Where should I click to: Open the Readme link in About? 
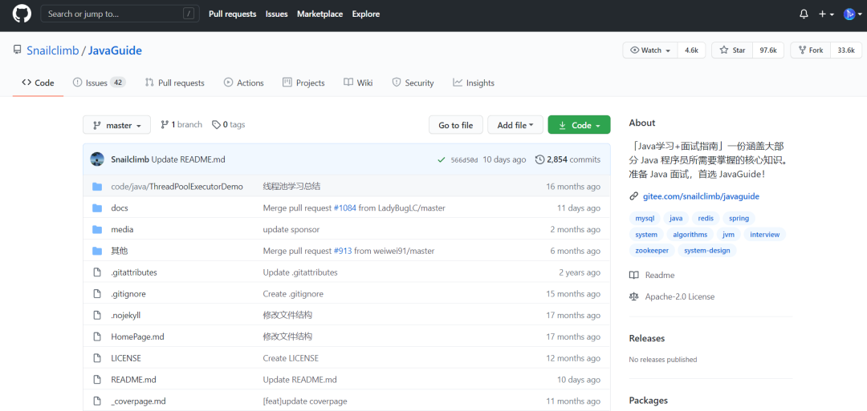click(x=653, y=276)
